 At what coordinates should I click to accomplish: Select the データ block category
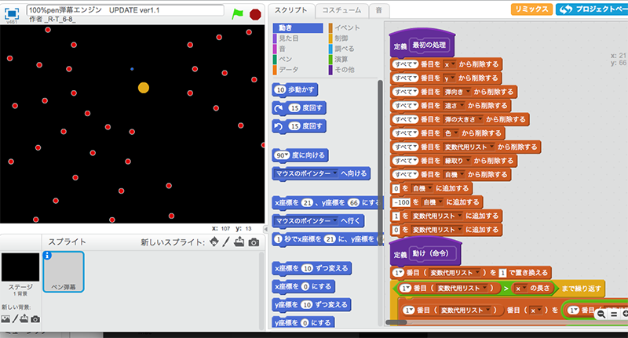tap(298, 70)
